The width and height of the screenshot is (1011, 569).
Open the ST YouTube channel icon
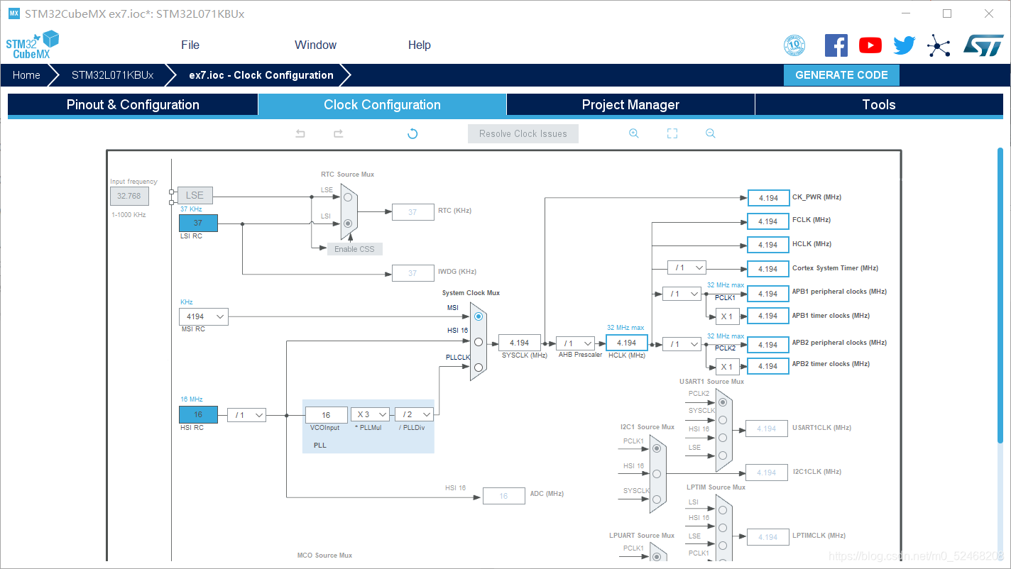(870, 45)
